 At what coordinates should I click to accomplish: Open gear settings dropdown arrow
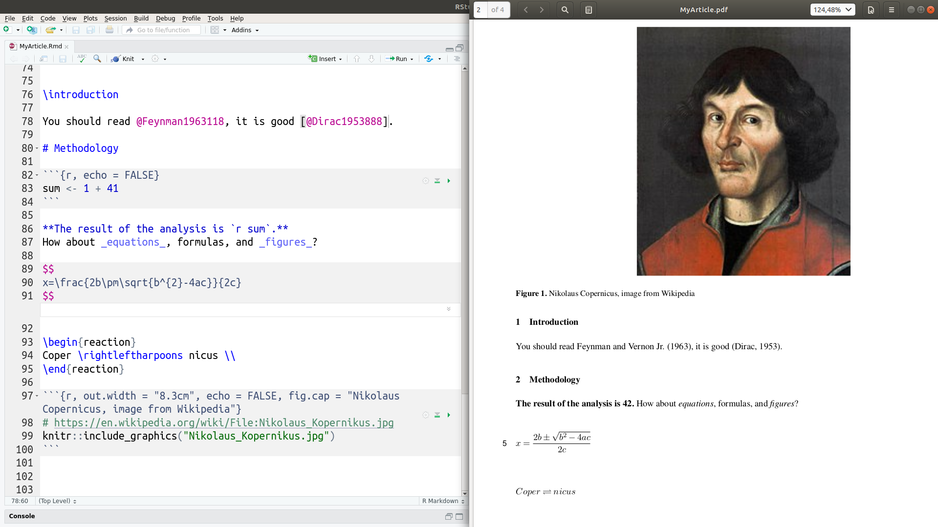[165, 59]
